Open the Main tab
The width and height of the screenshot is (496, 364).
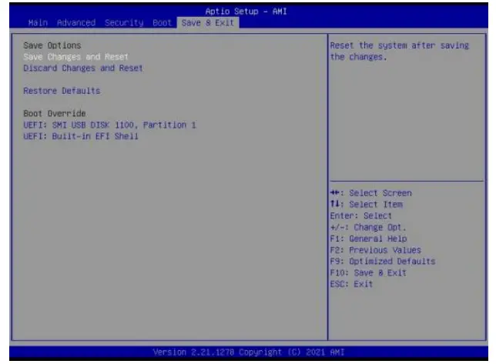[38, 23]
